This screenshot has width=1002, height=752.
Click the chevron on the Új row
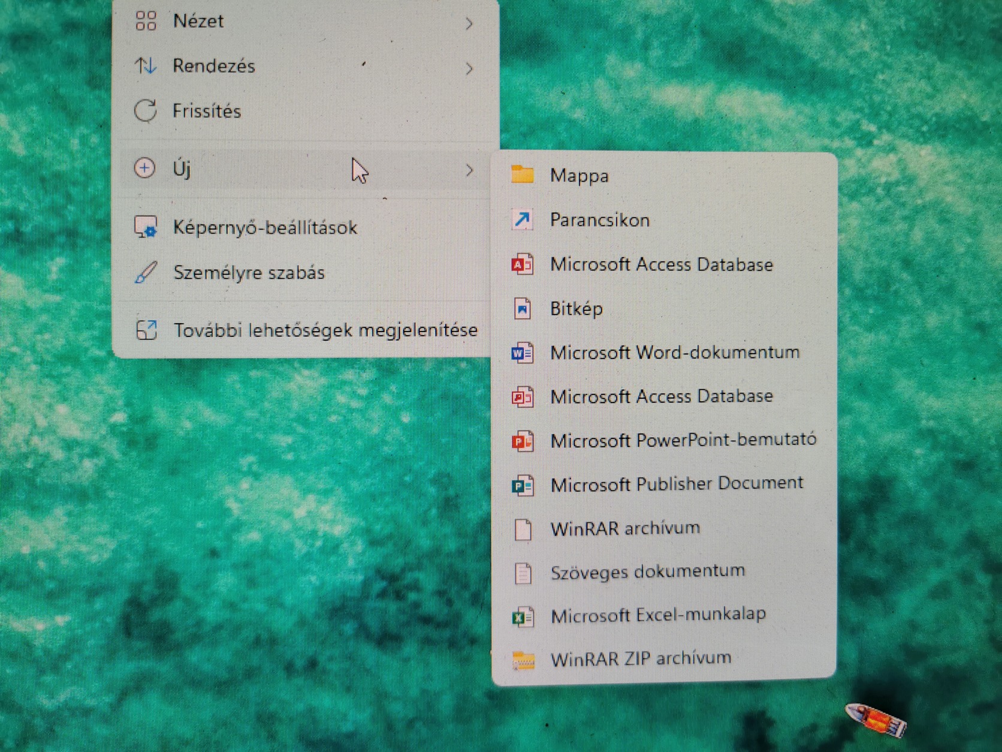point(469,170)
